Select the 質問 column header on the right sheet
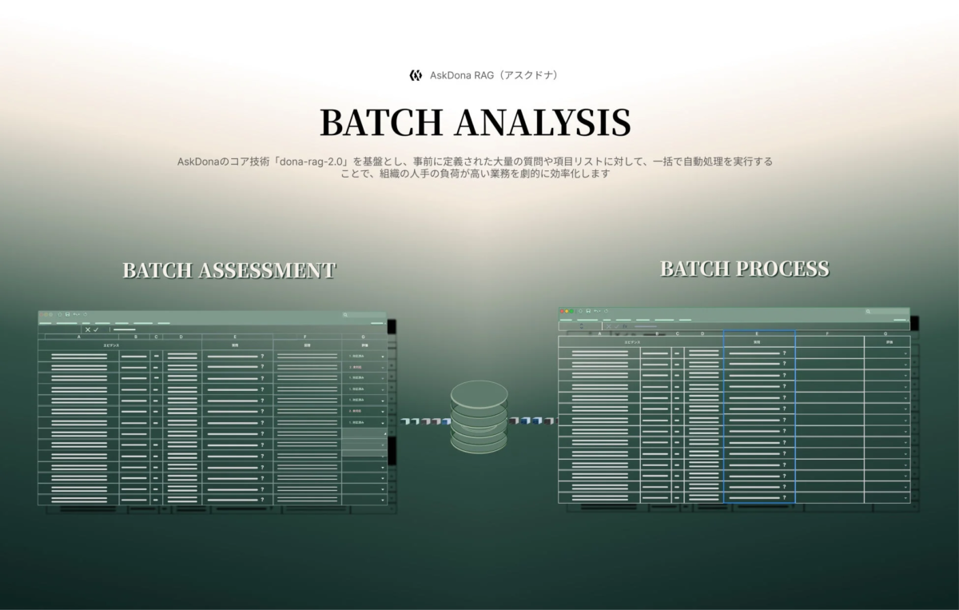The image size is (959, 610). pyautogui.click(x=757, y=341)
